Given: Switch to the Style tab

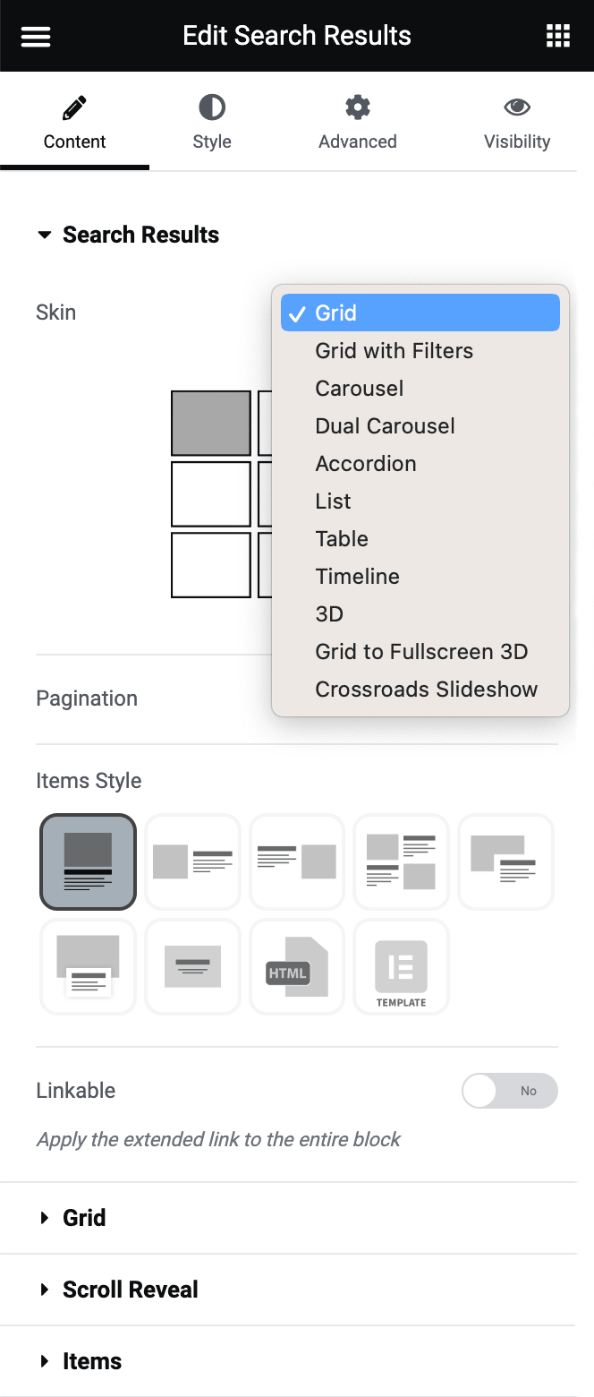Looking at the screenshot, I should click(212, 123).
